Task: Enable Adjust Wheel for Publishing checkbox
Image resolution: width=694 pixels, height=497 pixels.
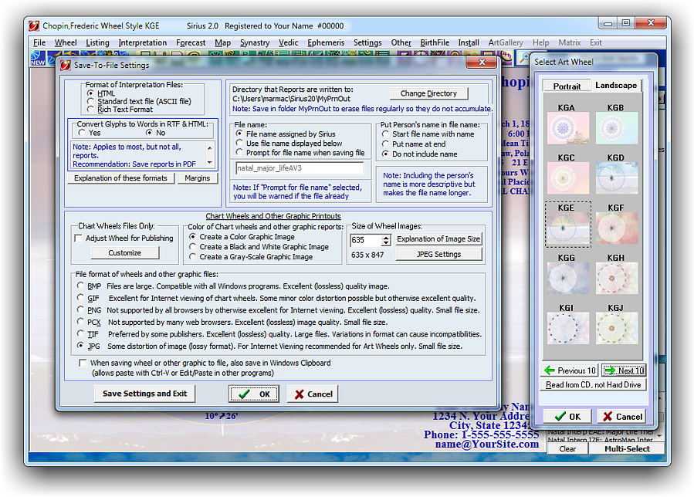Action: 78,238
